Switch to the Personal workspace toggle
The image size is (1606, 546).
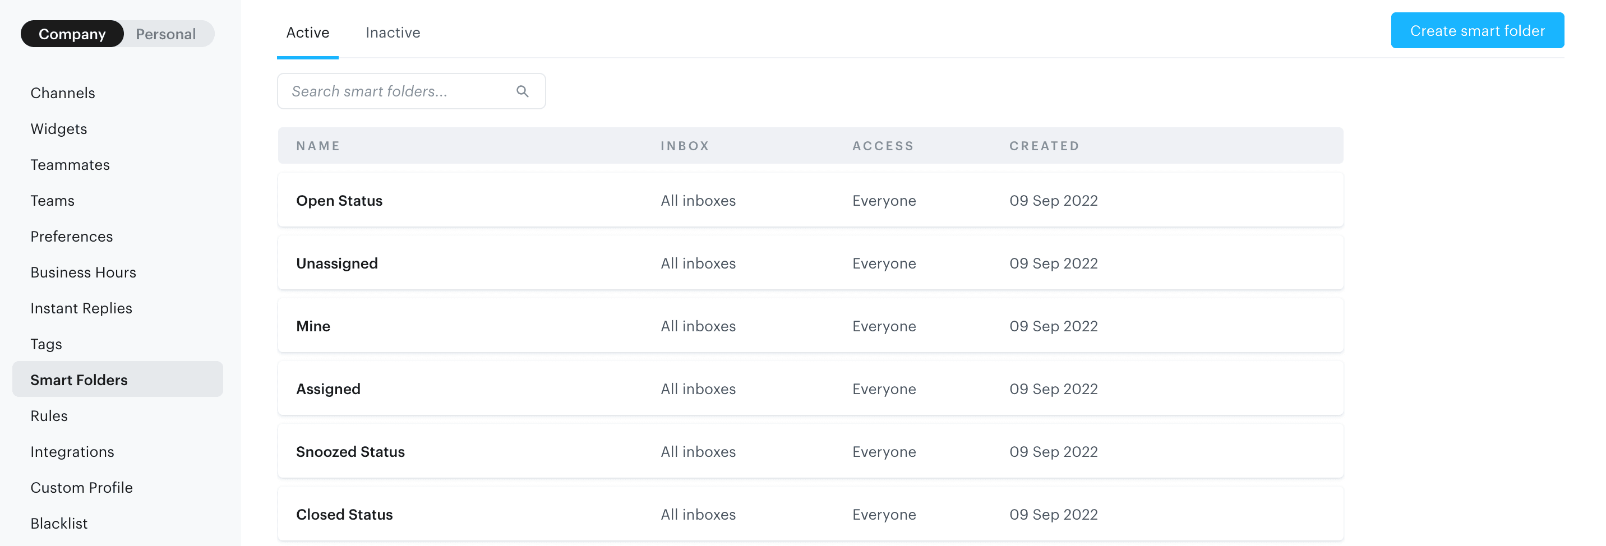166,34
